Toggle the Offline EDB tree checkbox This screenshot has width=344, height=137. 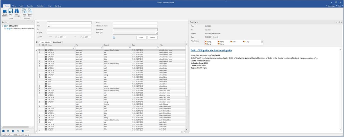click(5, 26)
